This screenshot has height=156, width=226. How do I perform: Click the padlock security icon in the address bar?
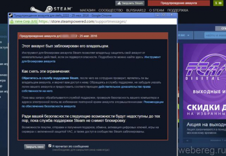[x=12, y=21]
